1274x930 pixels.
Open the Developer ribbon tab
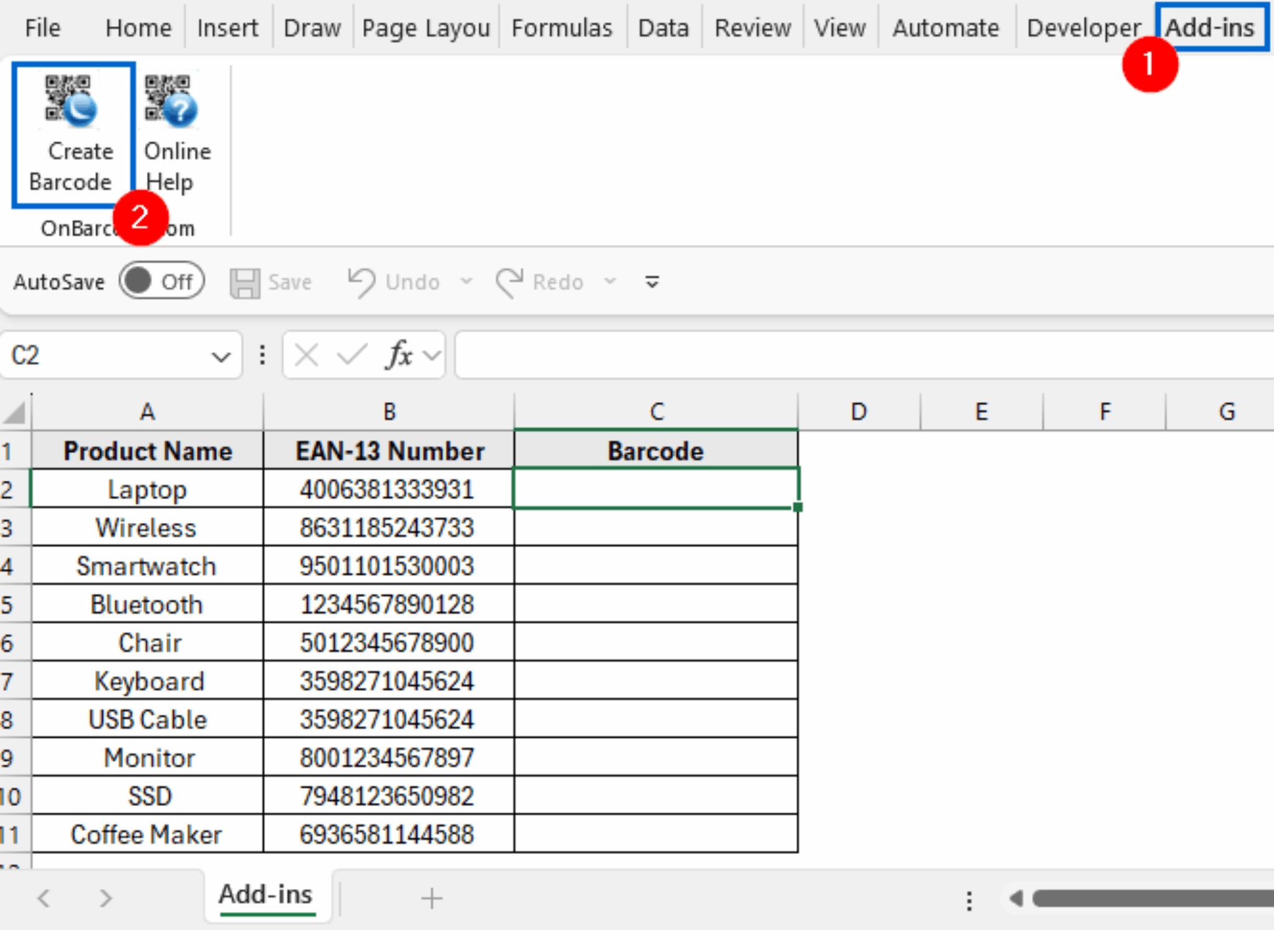(x=1082, y=27)
